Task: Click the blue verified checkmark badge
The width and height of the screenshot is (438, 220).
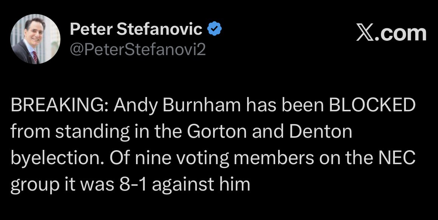Action: pyautogui.click(x=214, y=29)
